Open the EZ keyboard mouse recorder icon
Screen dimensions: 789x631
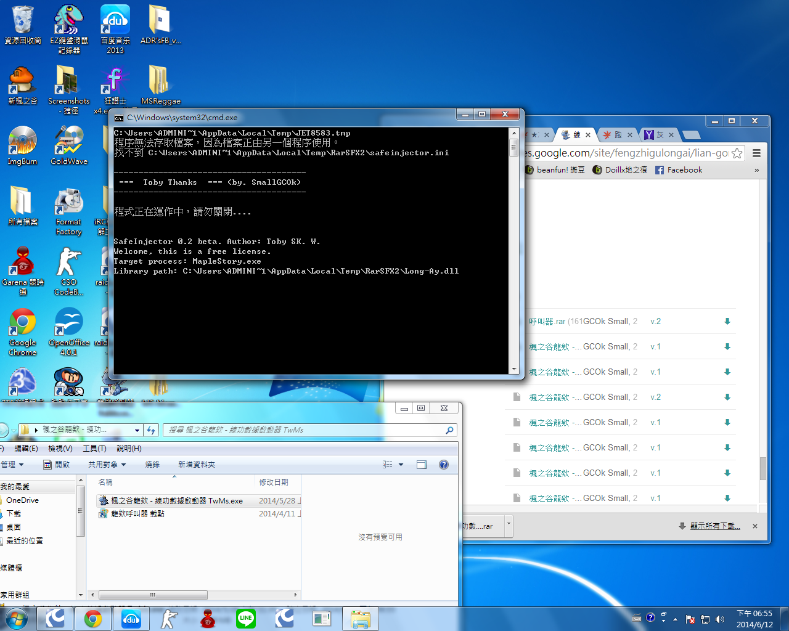tap(68, 28)
